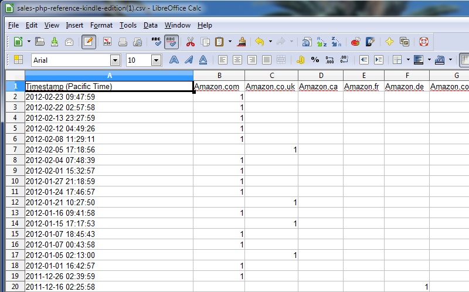Click the Cut scissors icon

[190, 42]
